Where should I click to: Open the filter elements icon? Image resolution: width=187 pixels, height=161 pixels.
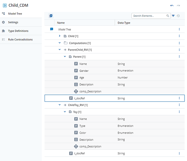[x=173, y=16]
